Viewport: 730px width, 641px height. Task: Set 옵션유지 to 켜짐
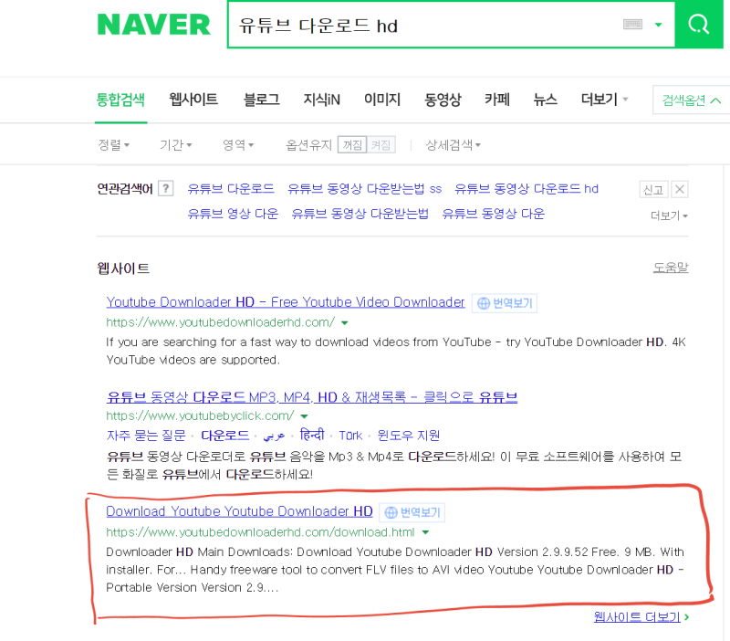click(381, 145)
